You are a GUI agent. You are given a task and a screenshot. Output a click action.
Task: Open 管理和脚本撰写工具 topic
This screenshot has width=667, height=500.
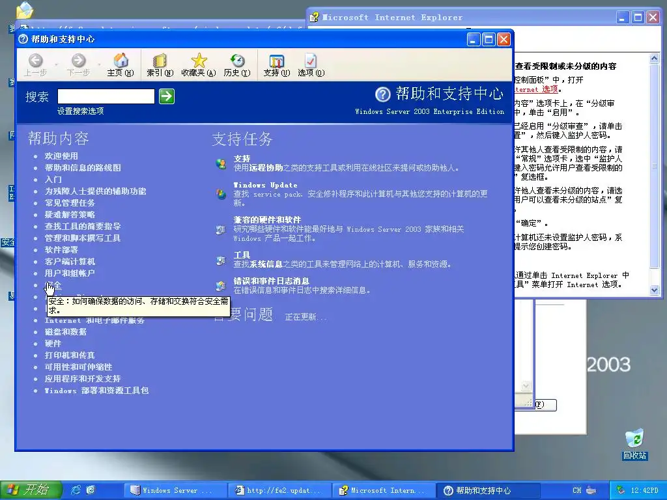(83, 238)
